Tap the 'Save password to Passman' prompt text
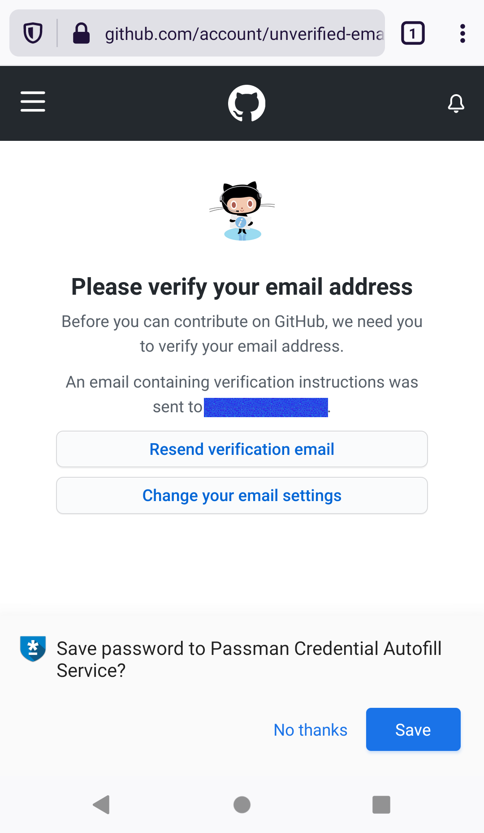 tap(249, 659)
